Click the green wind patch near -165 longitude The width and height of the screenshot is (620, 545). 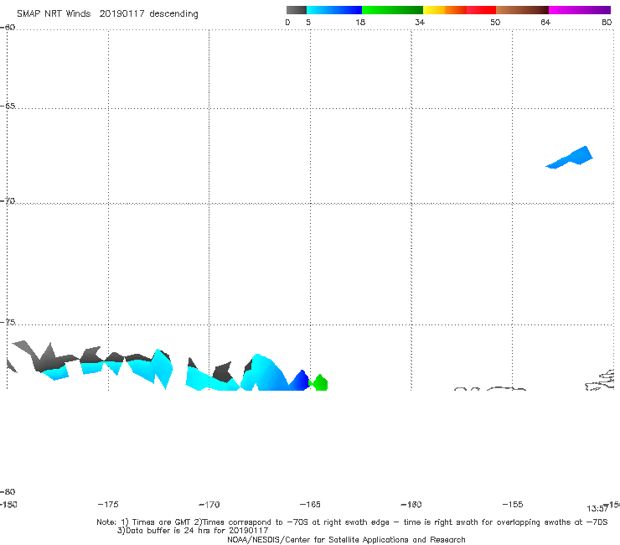coord(318,382)
